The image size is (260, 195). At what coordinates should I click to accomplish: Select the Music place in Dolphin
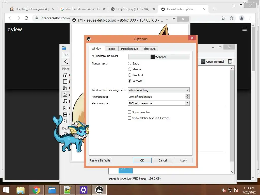tap(65, 101)
